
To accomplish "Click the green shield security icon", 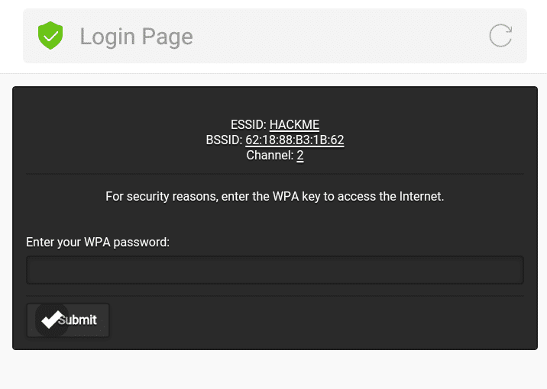I will 50,36.
